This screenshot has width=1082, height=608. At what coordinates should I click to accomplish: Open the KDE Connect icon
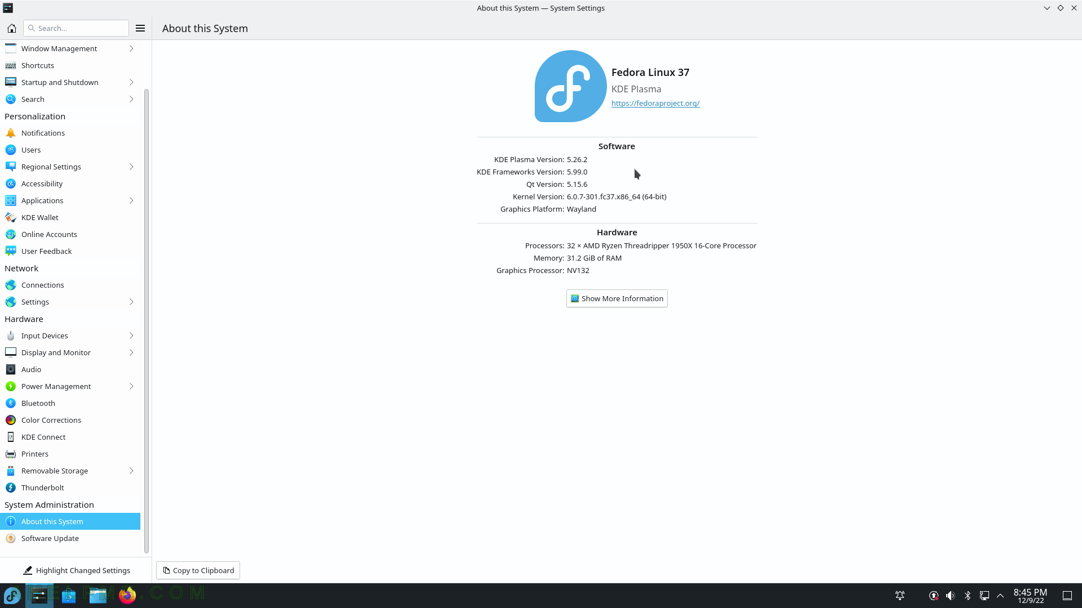coord(11,437)
